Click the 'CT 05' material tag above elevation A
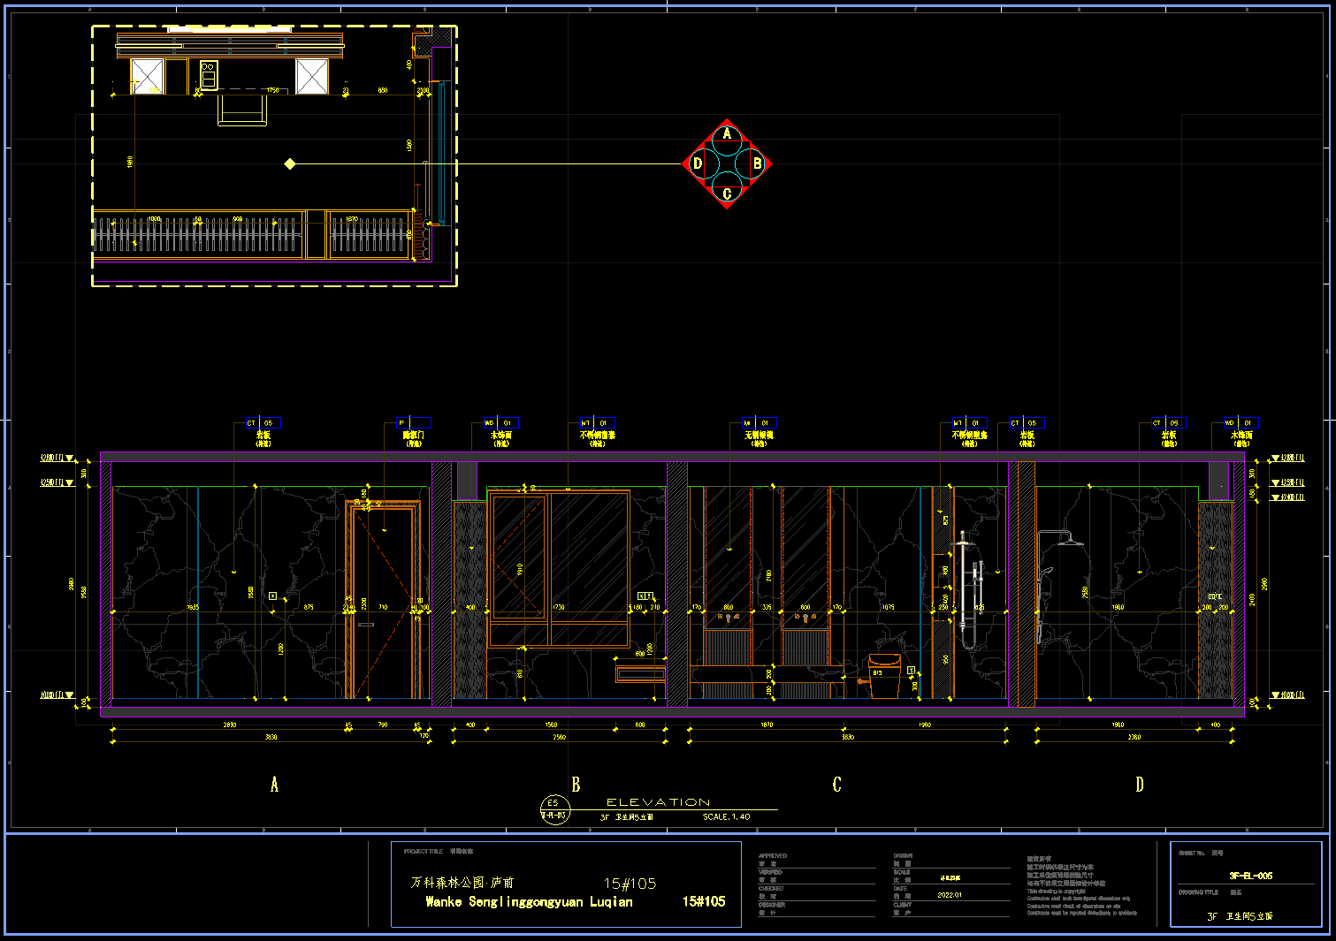This screenshot has width=1336, height=941. click(x=263, y=423)
